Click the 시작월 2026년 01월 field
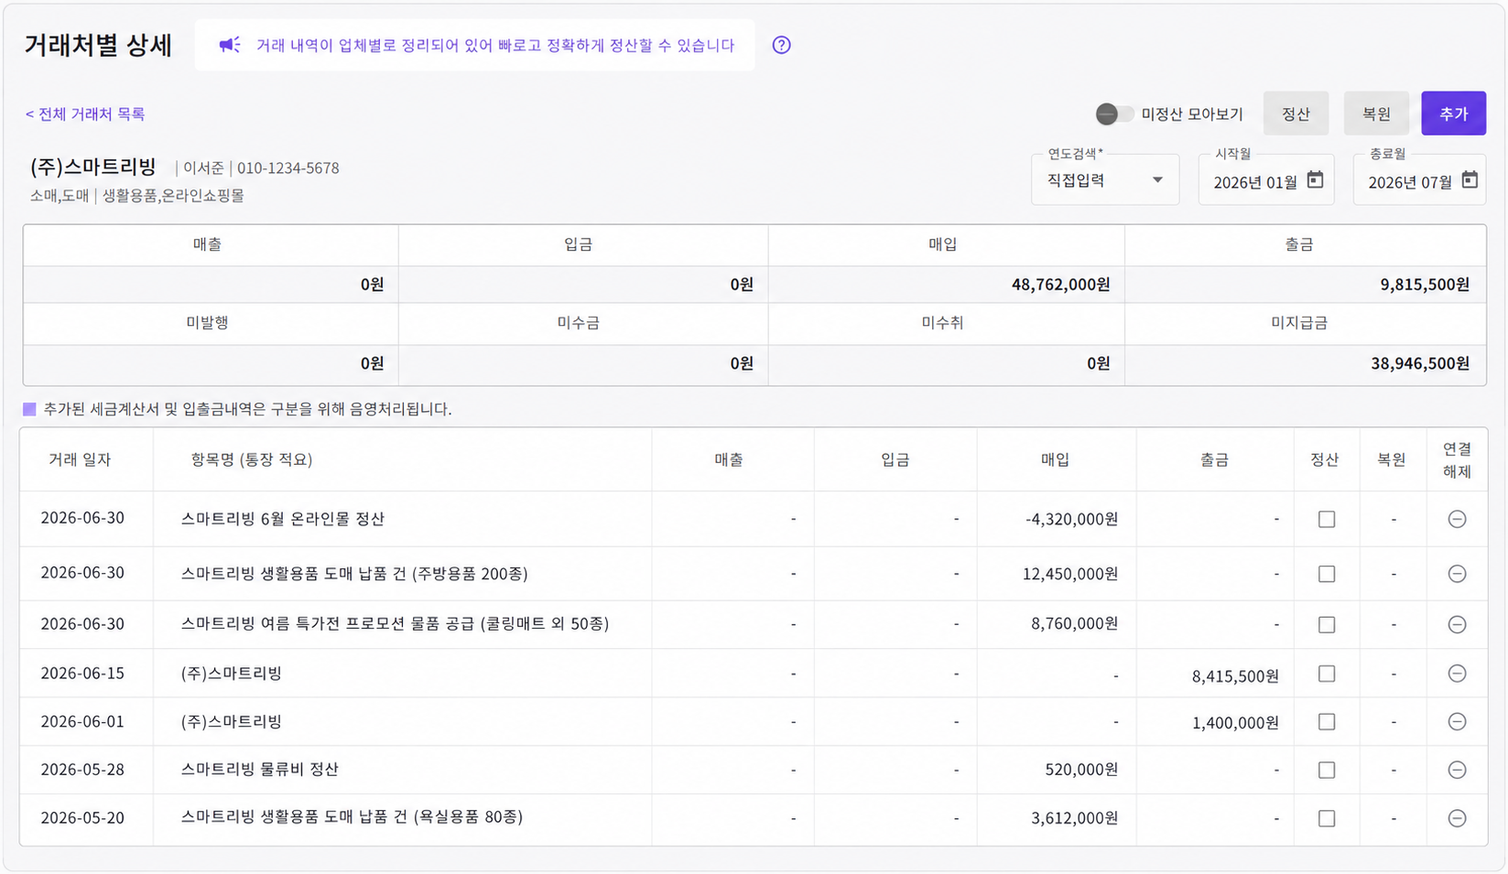 [1265, 180]
